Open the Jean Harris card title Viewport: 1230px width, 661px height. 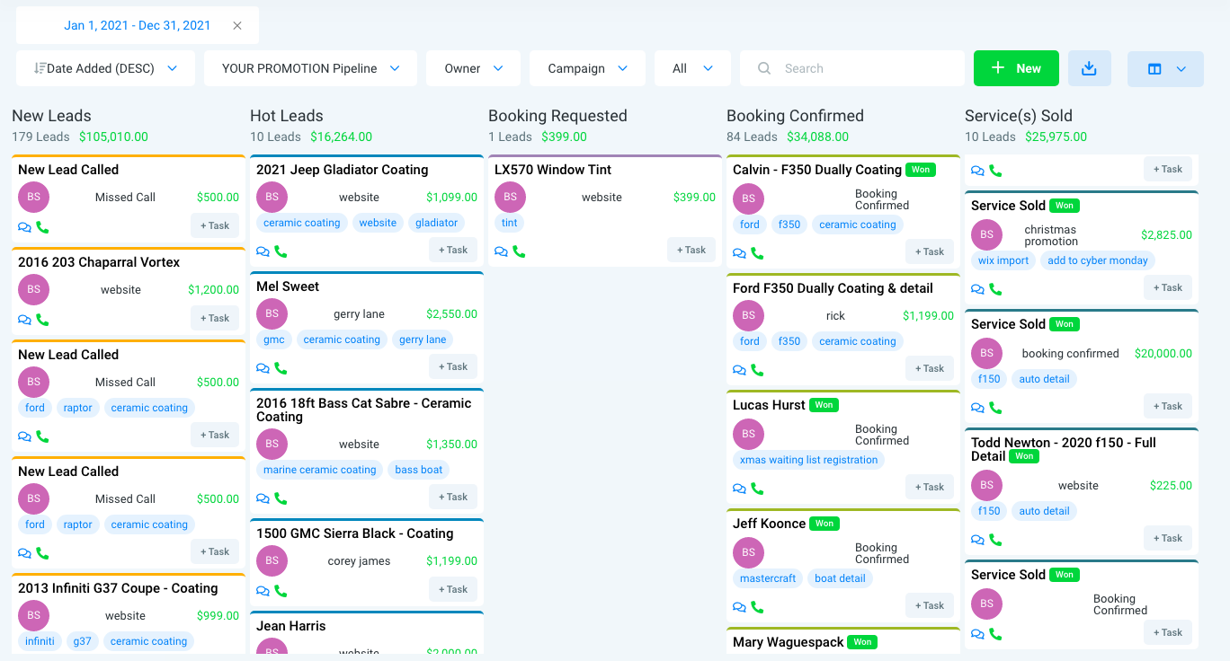click(291, 626)
